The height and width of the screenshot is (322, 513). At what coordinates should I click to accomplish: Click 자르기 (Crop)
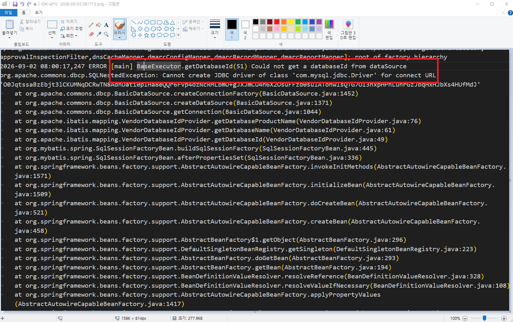(x=69, y=21)
